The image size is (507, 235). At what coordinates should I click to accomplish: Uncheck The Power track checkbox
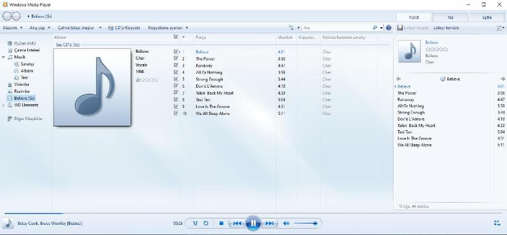176,58
